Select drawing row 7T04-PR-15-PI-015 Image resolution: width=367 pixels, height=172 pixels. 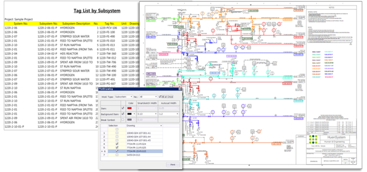click(x=137, y=151)
